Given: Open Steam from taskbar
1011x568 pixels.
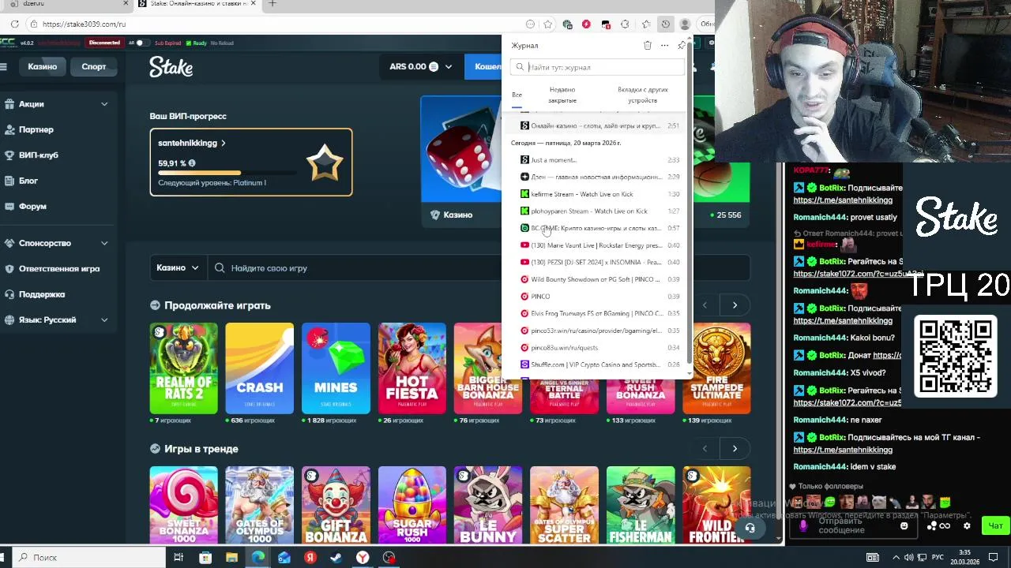Looking at the screenshot, I should 336,557.
